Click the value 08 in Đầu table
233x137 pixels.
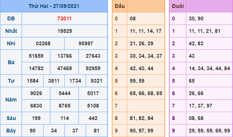[x=133, y=18]
